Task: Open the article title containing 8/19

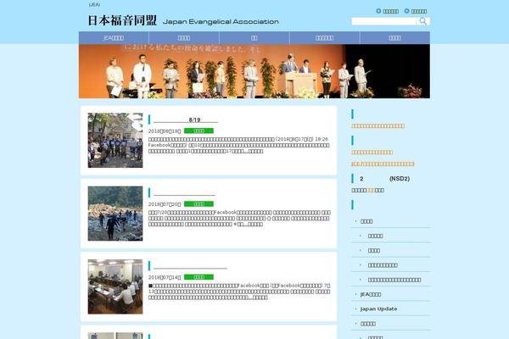Action: 186,120
